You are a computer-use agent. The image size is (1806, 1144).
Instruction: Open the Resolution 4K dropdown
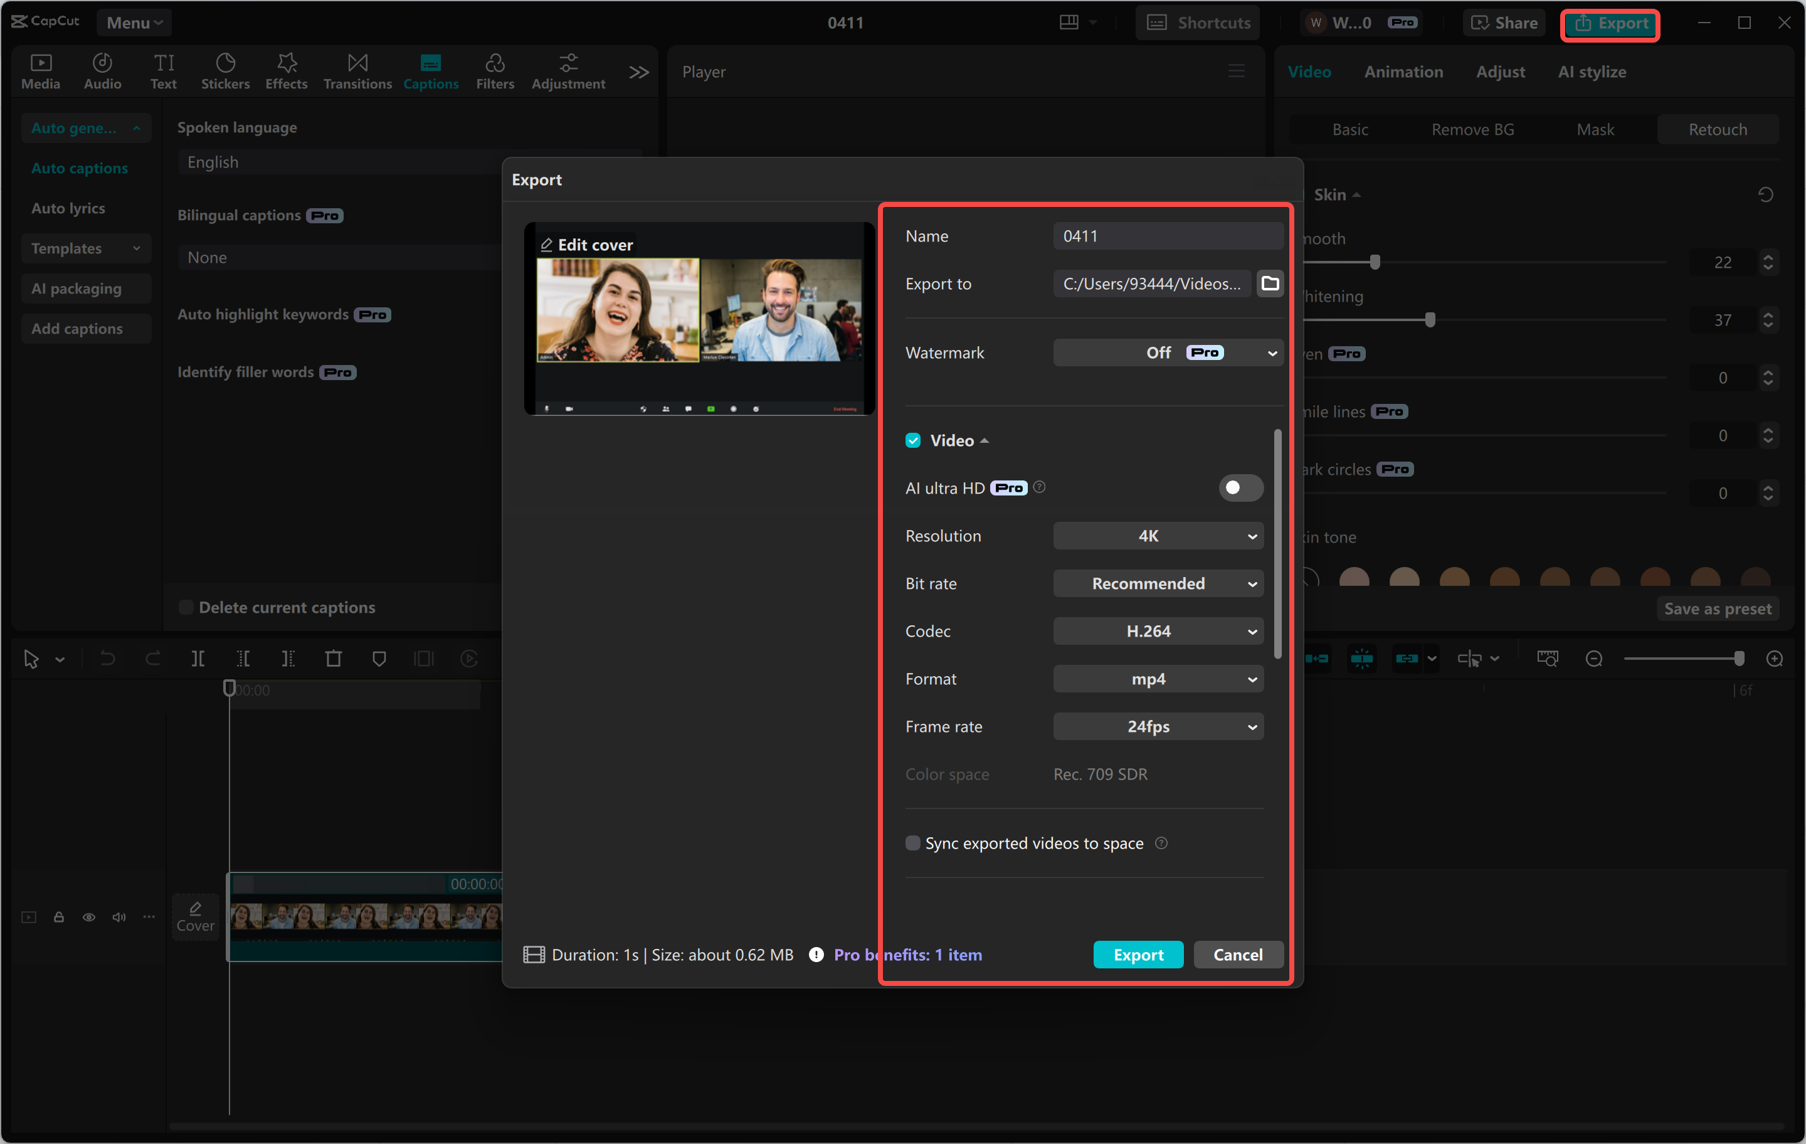click(1157, 536)
